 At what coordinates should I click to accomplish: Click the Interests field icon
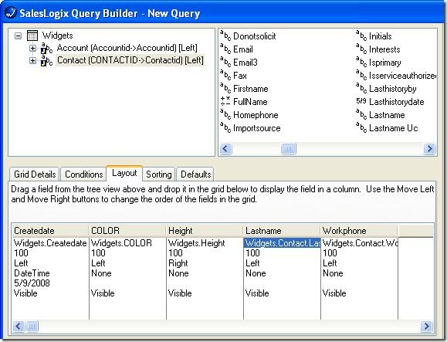coord(361,49)
